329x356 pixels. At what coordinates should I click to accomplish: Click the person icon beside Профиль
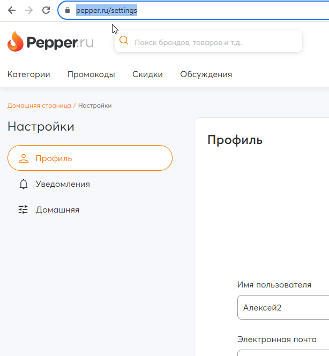[x=24, y=158]
